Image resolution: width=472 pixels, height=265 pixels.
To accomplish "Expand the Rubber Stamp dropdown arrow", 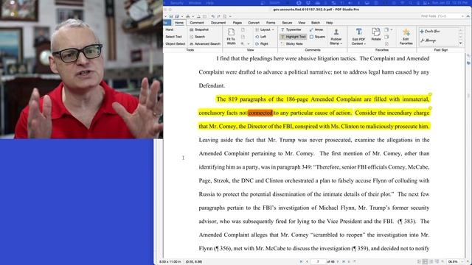I will [341, 44].
